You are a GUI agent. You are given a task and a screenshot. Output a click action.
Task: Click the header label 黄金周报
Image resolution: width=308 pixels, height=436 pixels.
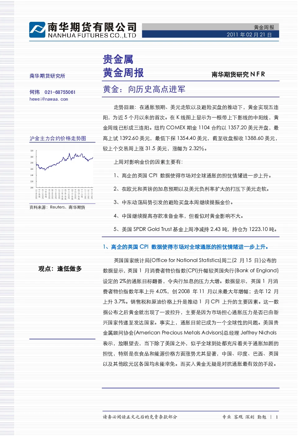(x=264, y=27)
